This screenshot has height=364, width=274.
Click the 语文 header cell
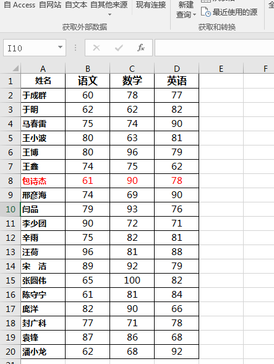pyautogui.click(x=87, y=81)
